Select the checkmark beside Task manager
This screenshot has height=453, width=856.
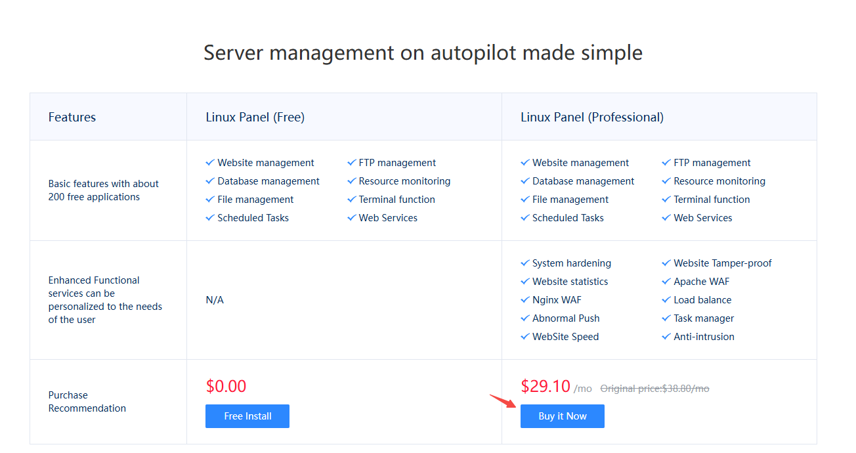666,318
